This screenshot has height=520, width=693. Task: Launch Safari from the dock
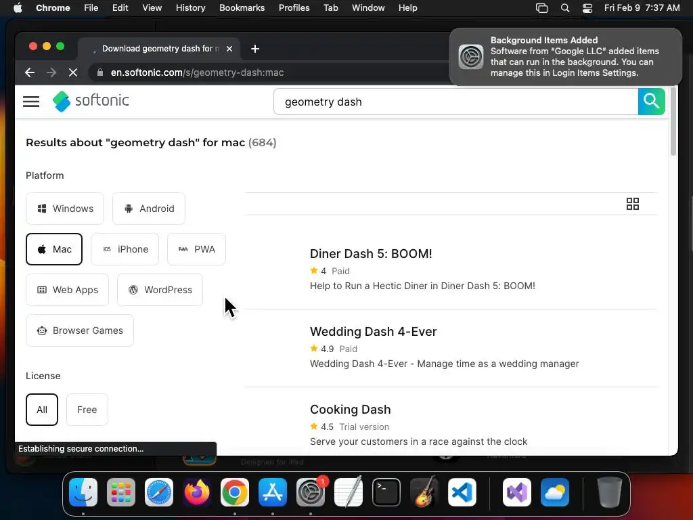(159, 492)
